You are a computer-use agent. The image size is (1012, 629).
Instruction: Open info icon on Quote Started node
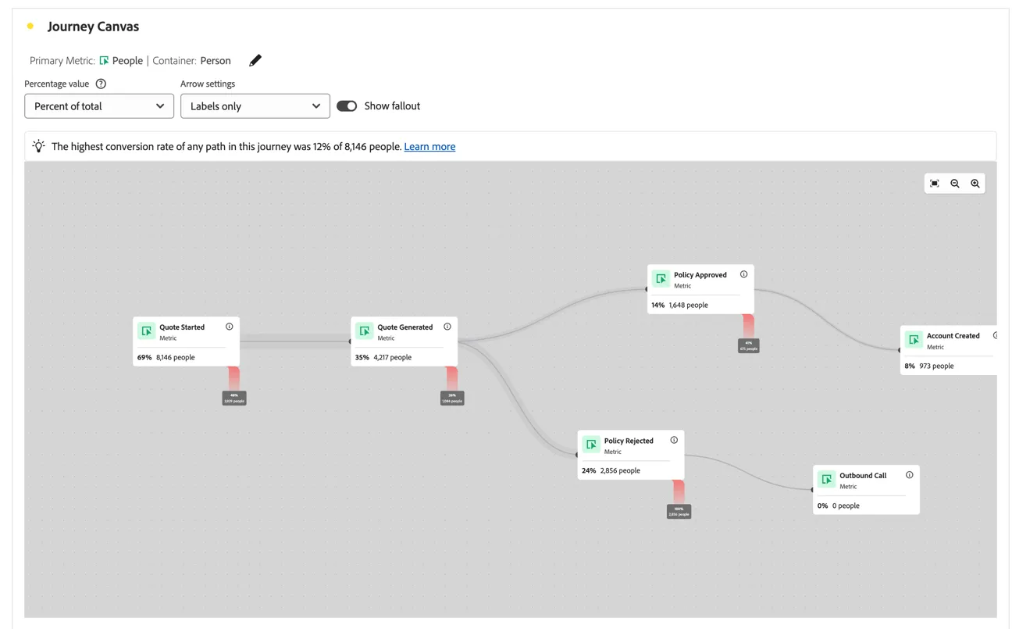click(x=230, y=327)
